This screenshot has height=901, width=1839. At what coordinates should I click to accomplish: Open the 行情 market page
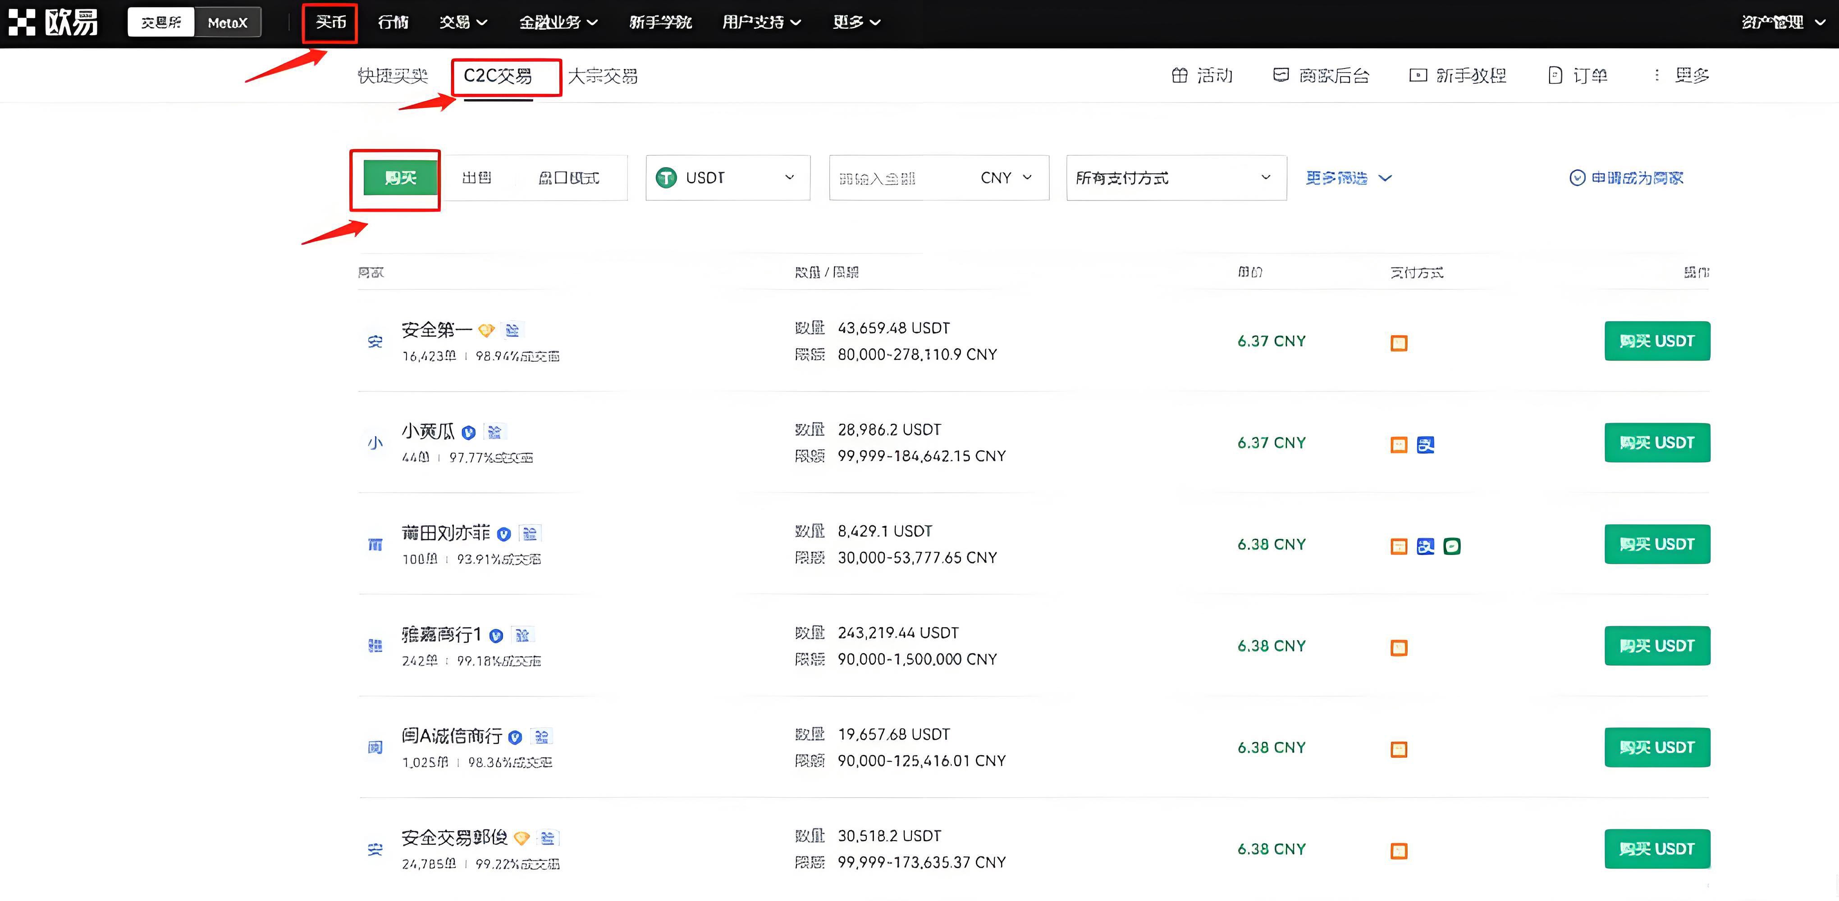393,22
